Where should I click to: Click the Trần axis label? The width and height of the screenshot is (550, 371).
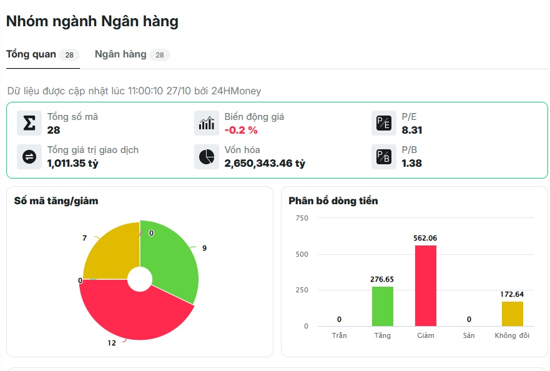click(x=339, y=335)
